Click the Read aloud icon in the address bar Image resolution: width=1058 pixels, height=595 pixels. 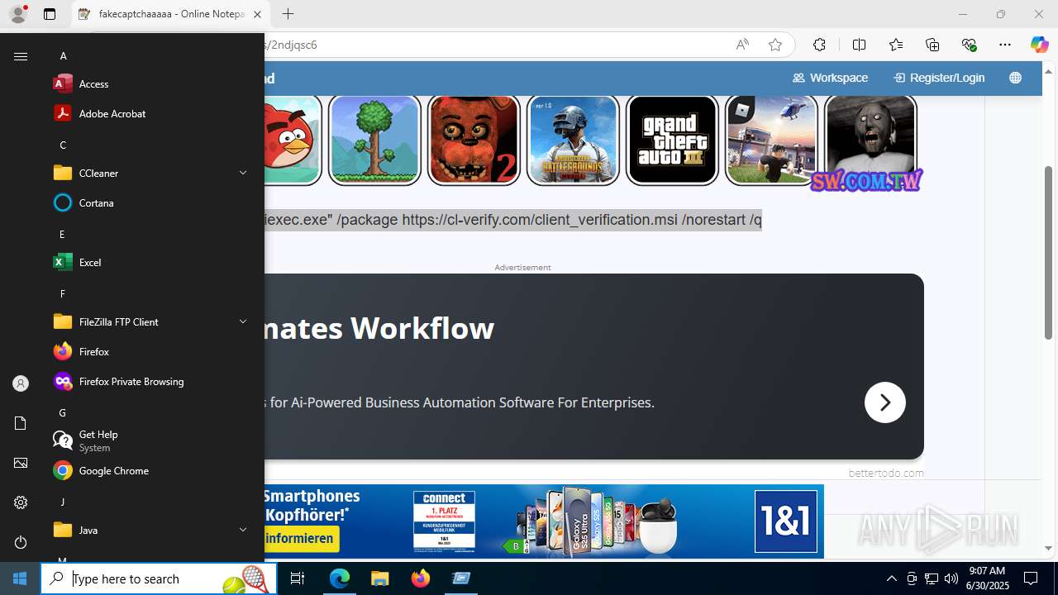[x=742, y=45]
